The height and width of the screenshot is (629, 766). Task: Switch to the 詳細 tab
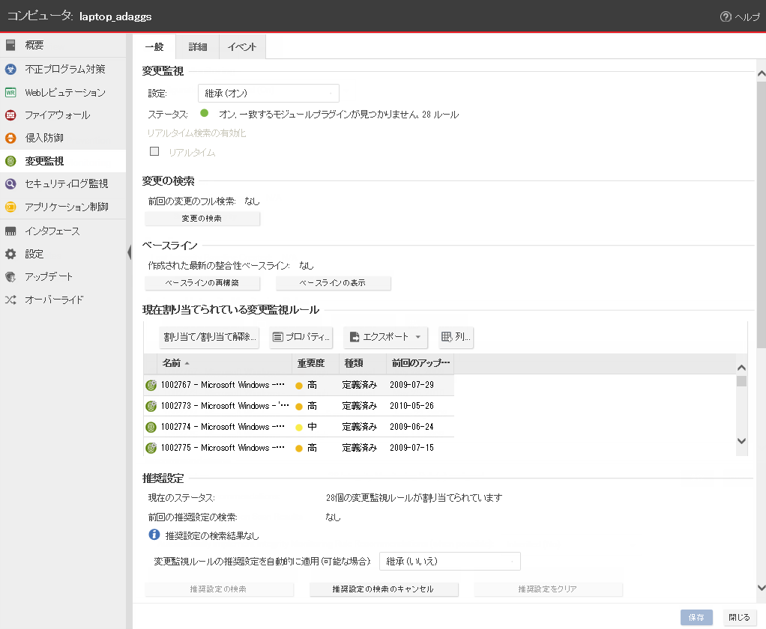coord(197,46)
